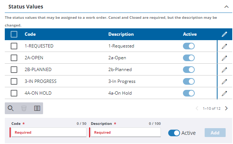Check the select-all checkbox in the header

click(14, 34)
